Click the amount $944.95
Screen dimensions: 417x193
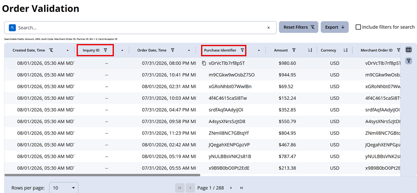pos(287,75)
